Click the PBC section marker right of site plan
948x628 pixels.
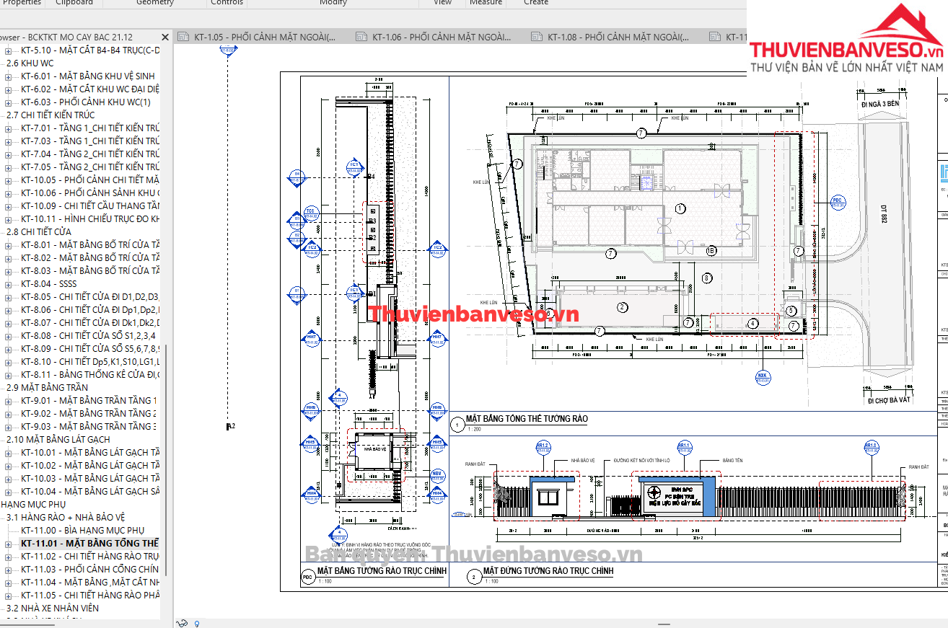[837, 201]
